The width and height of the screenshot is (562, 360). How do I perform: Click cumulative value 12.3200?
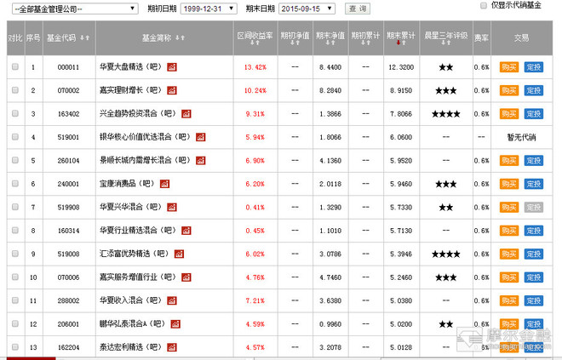[x=401, y=67]
